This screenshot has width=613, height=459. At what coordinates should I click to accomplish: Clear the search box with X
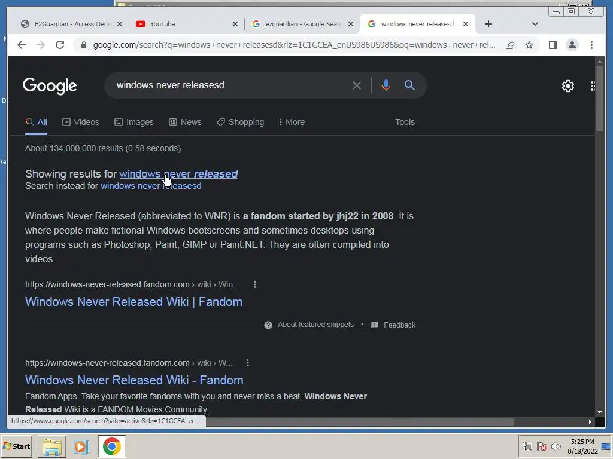357,85
